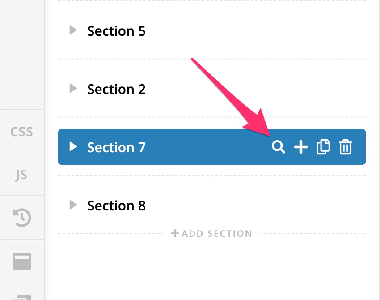The height and width of the screenshot is (300, 380).
Task: Click the magnifier icon on Section 7
Action: pyautogui.click(x=279, y=147)
